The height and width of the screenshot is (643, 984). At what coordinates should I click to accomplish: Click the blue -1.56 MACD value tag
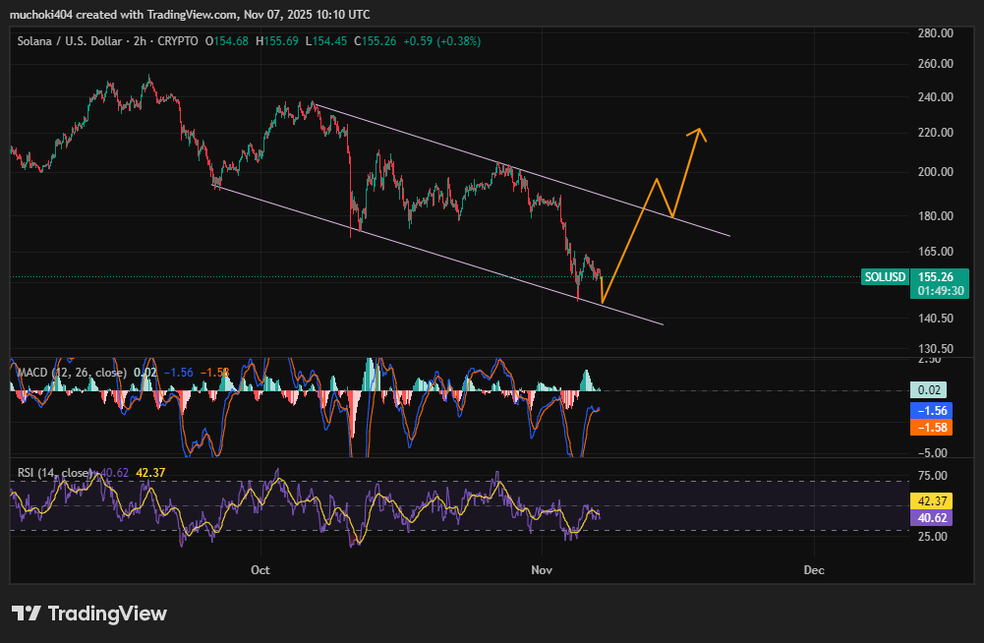(x=933, y=410)
